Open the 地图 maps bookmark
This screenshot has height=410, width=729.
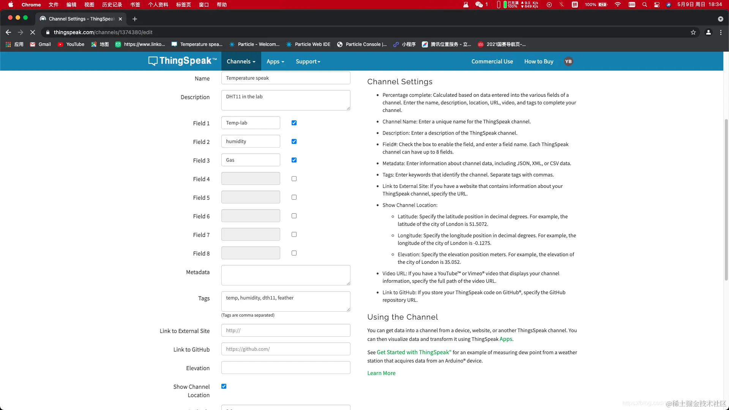[x=100, y=44]
